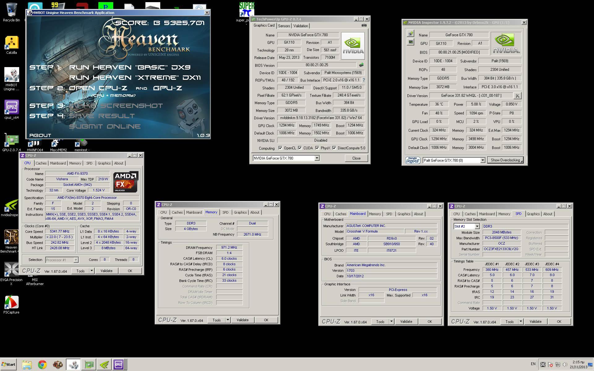The image size is (594, 371).
Task: Click the Bus Interface question mark in GPU-Z
Action: [x=364, y=80]
